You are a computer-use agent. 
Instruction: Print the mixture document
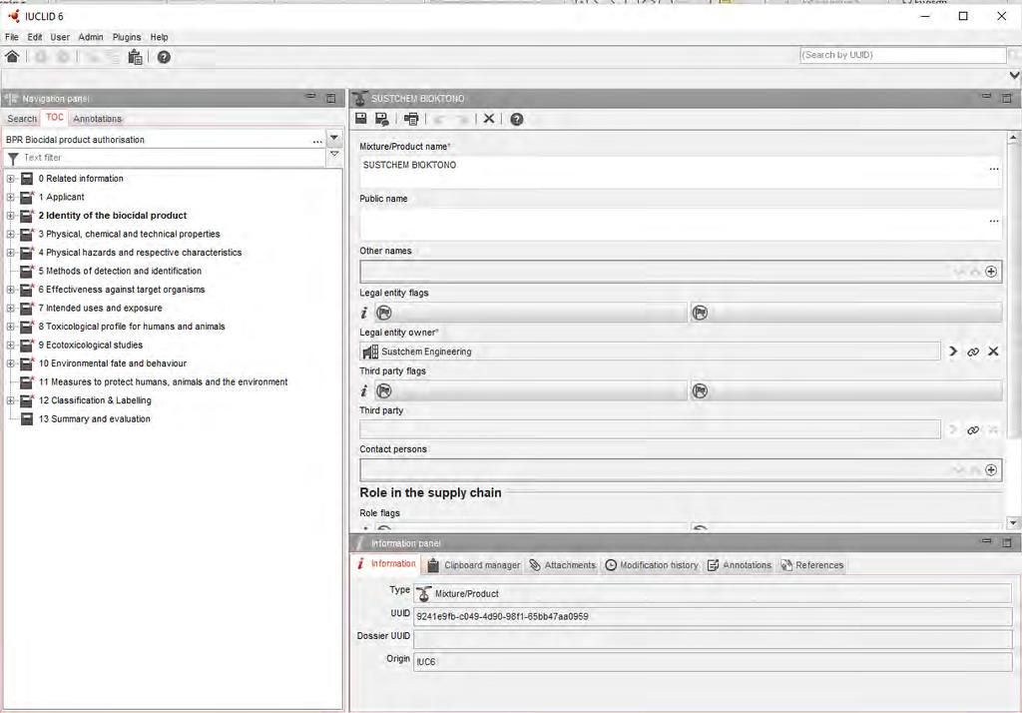point(411,119)
